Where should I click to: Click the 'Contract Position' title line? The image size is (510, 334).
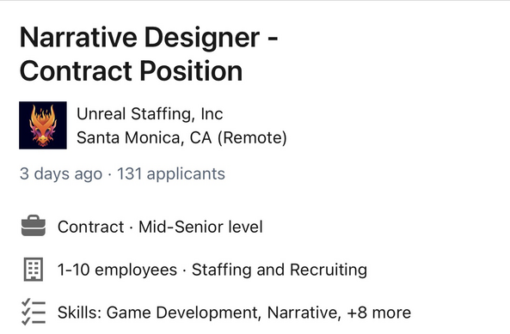[131, 71]
